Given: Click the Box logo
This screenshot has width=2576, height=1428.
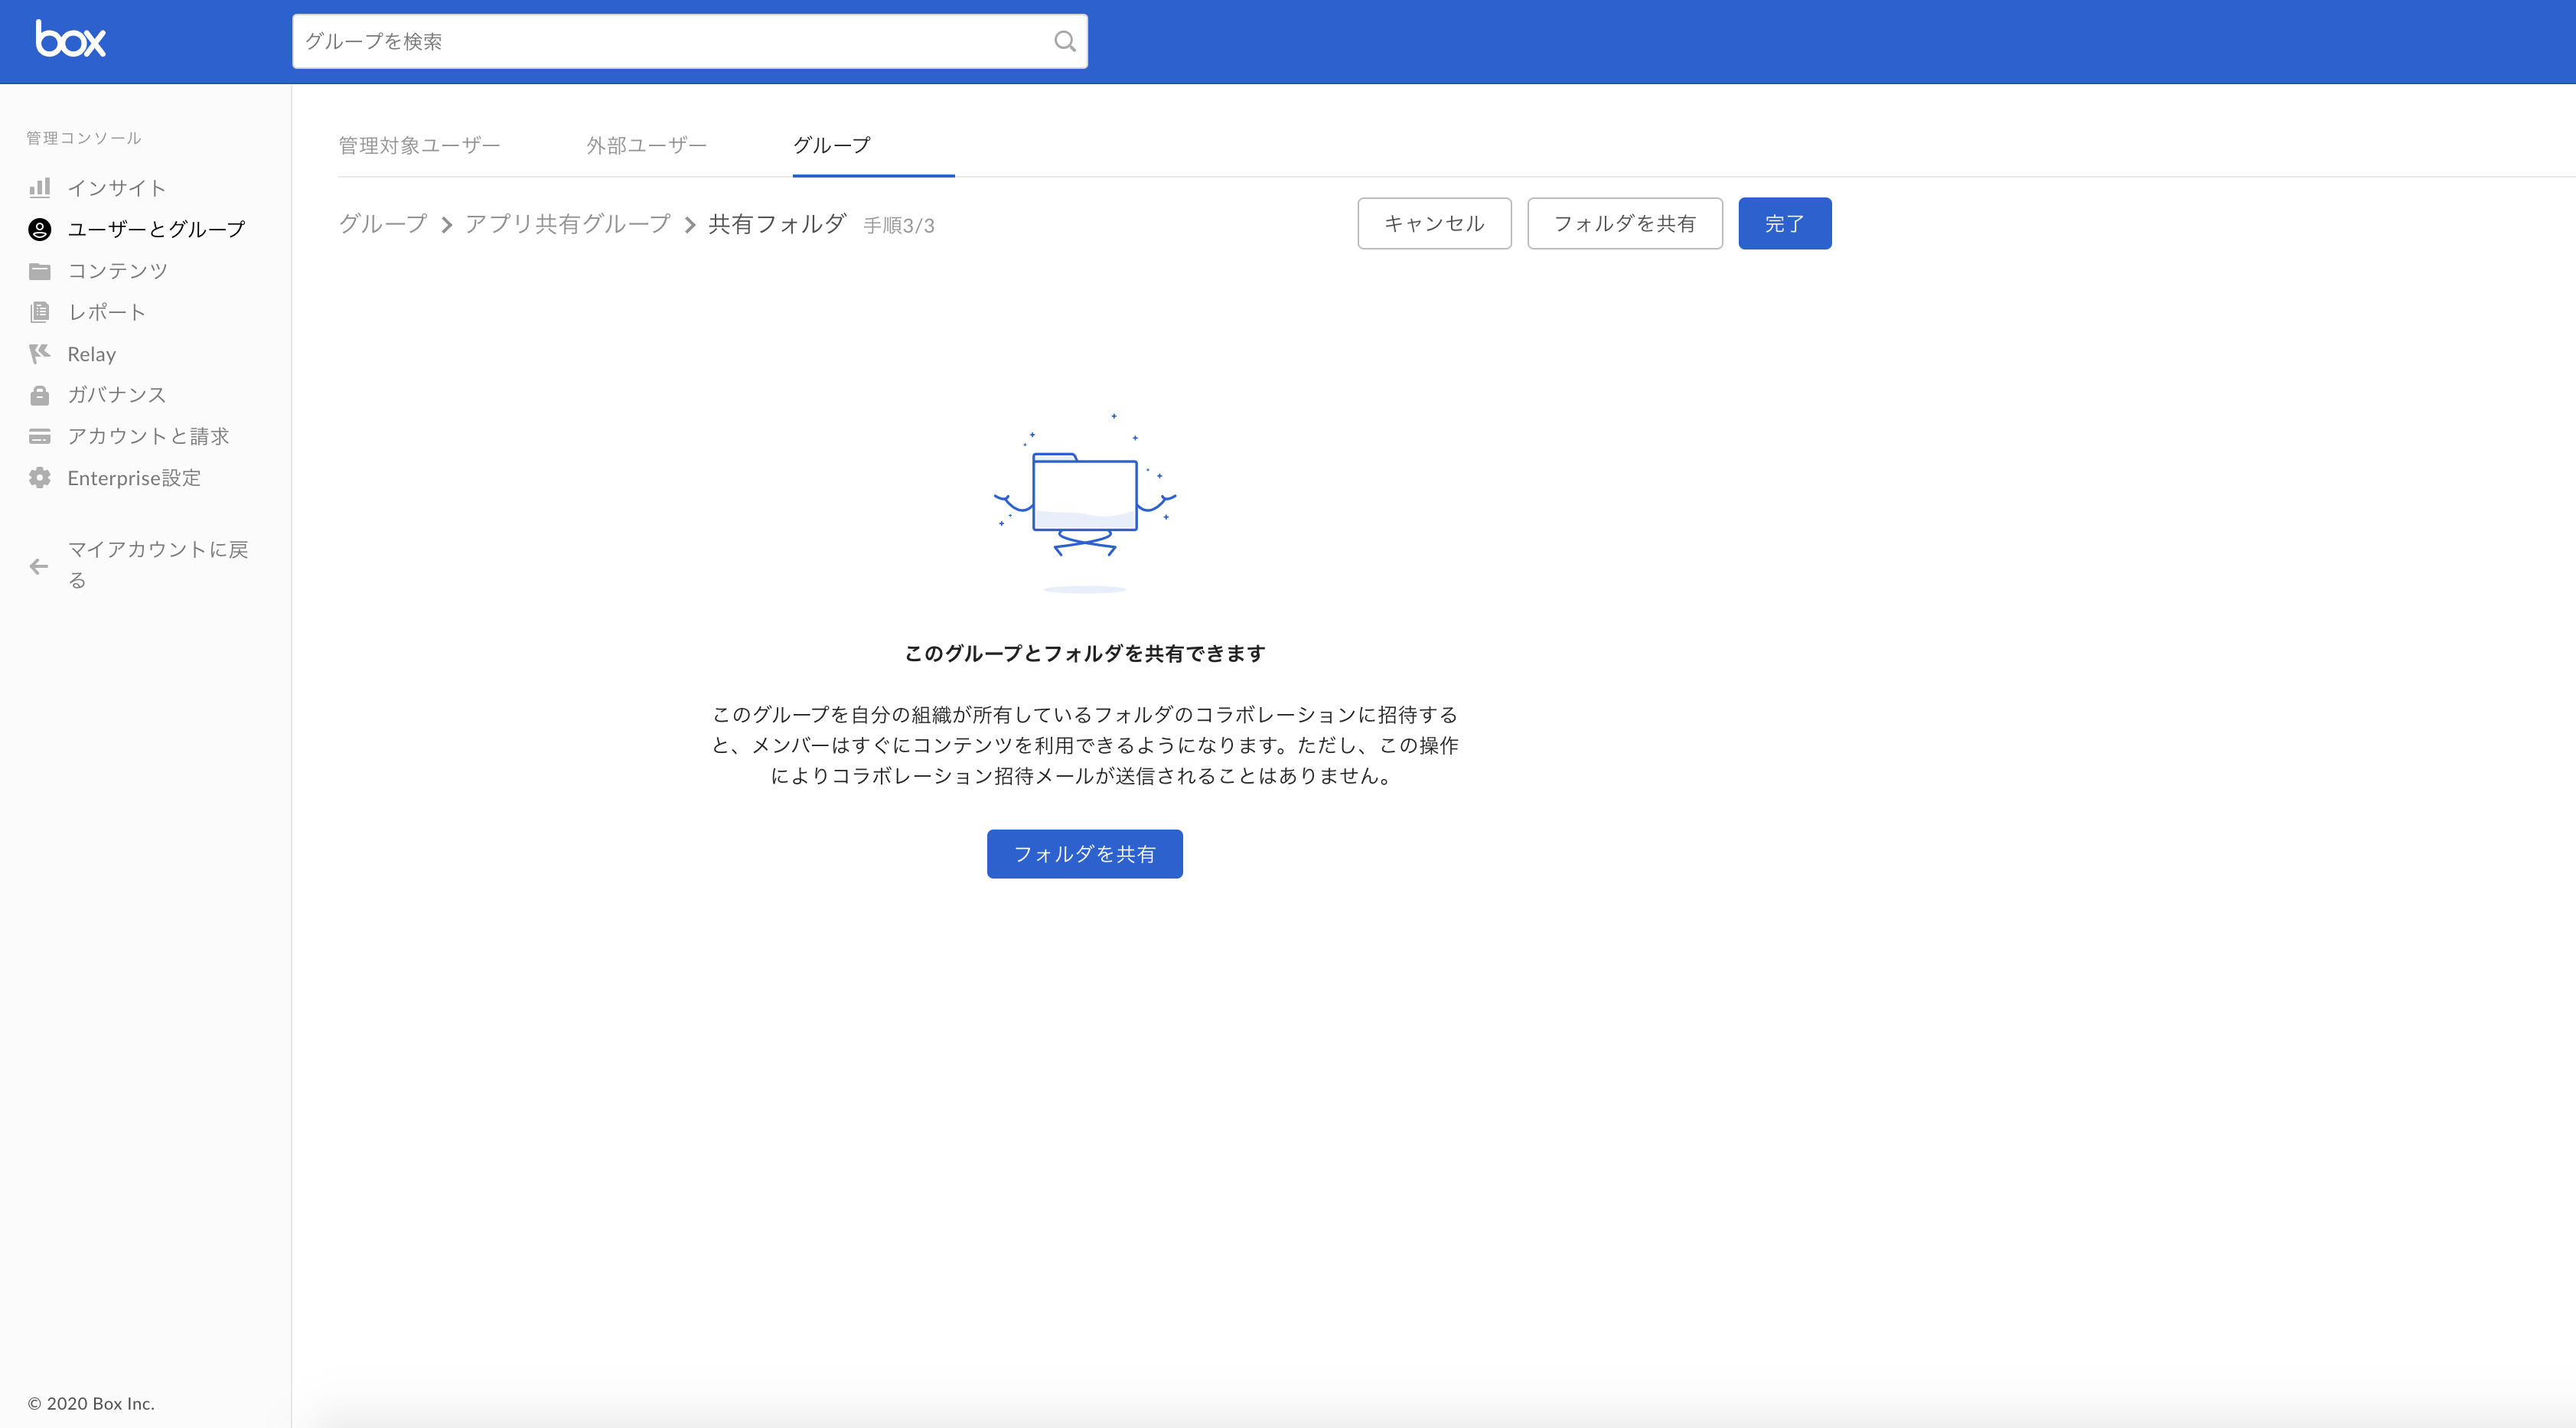Looking at the screenshot, I should 71,40.
